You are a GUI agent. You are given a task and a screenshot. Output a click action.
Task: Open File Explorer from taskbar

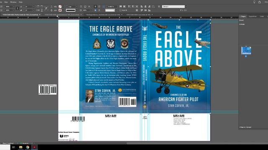[x=21, y=147]
